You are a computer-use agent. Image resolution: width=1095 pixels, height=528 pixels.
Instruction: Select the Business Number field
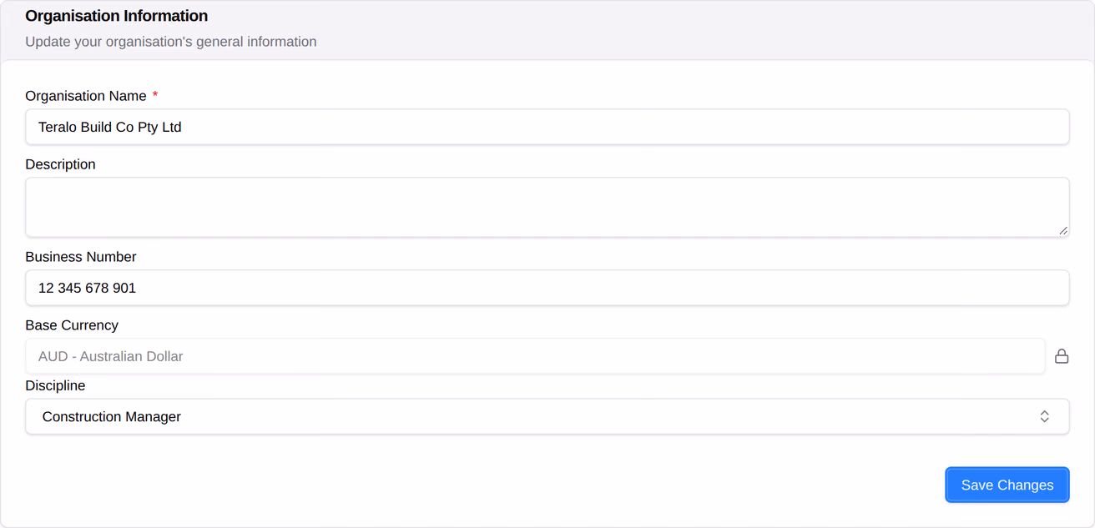[x=547, y=288]
